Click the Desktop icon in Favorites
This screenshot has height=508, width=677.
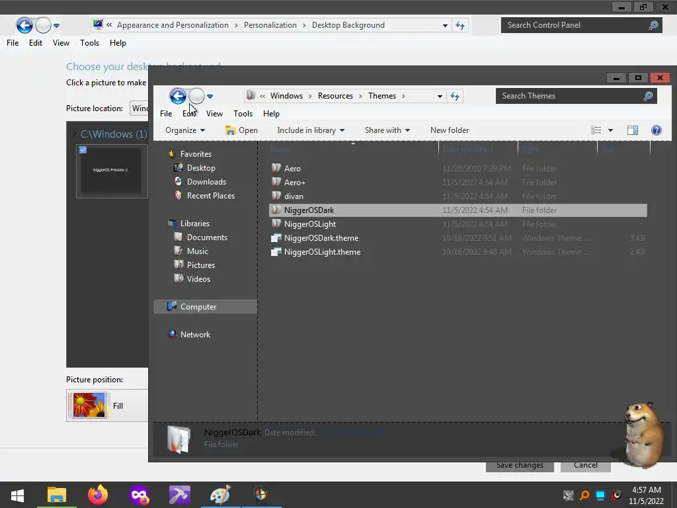tap(178, 167)
